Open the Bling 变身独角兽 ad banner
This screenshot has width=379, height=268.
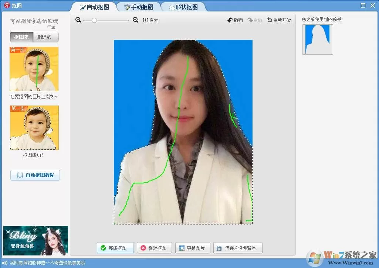35,241
